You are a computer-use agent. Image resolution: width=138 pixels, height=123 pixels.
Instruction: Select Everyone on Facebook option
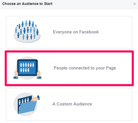69,32
